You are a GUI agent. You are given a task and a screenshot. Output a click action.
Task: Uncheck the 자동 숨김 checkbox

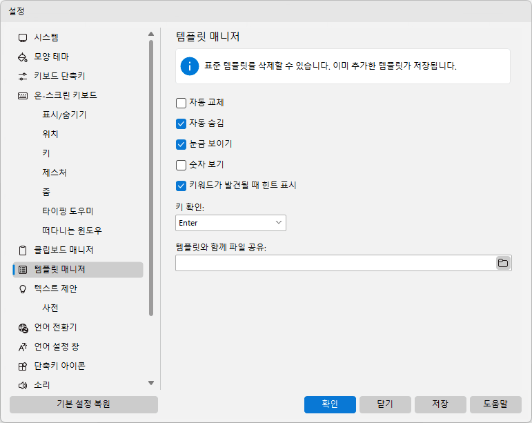pyautogui.click(x=181, y=124)
